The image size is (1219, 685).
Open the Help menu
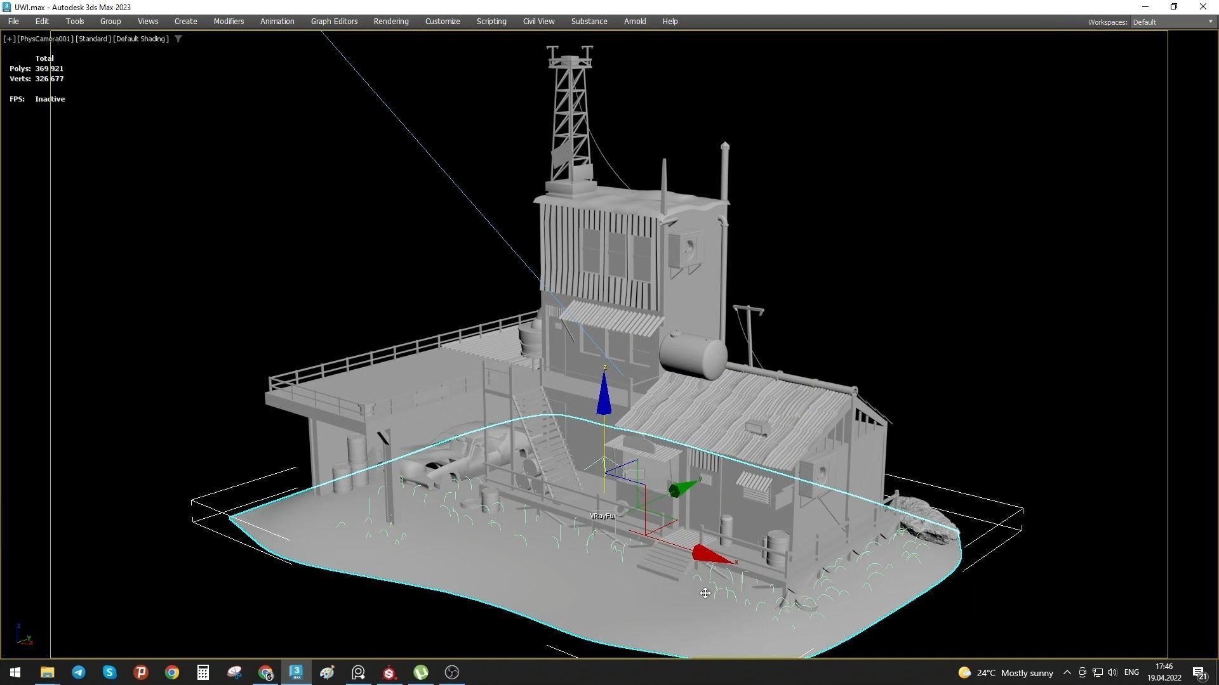(x=670, y=22)
